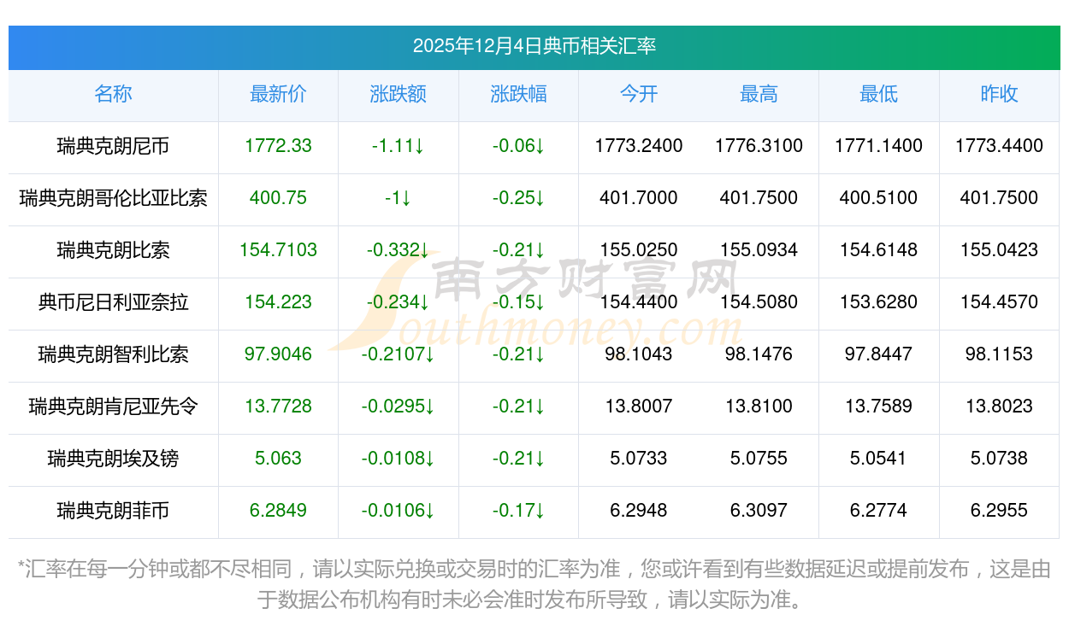The width and height of the screenshot is (1069, 626).
Task: Click the row name 瑞典克朗哥伦比亚比索
Action: coord(114,198)
